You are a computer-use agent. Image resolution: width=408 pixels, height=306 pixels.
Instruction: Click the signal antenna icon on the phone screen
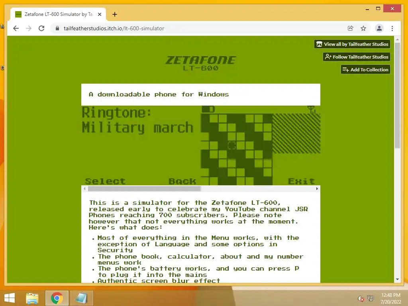(311, 110)
